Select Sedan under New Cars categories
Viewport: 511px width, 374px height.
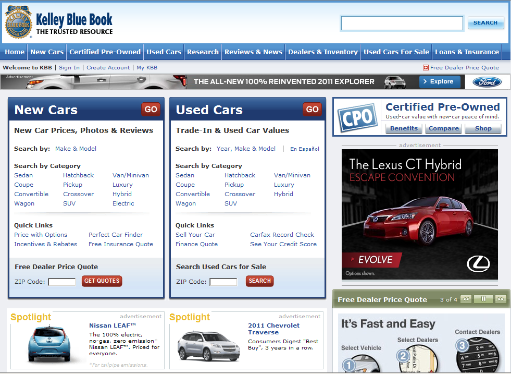click(23, 175)
